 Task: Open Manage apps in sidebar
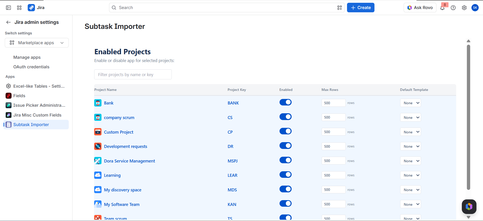tap(27, 57)
